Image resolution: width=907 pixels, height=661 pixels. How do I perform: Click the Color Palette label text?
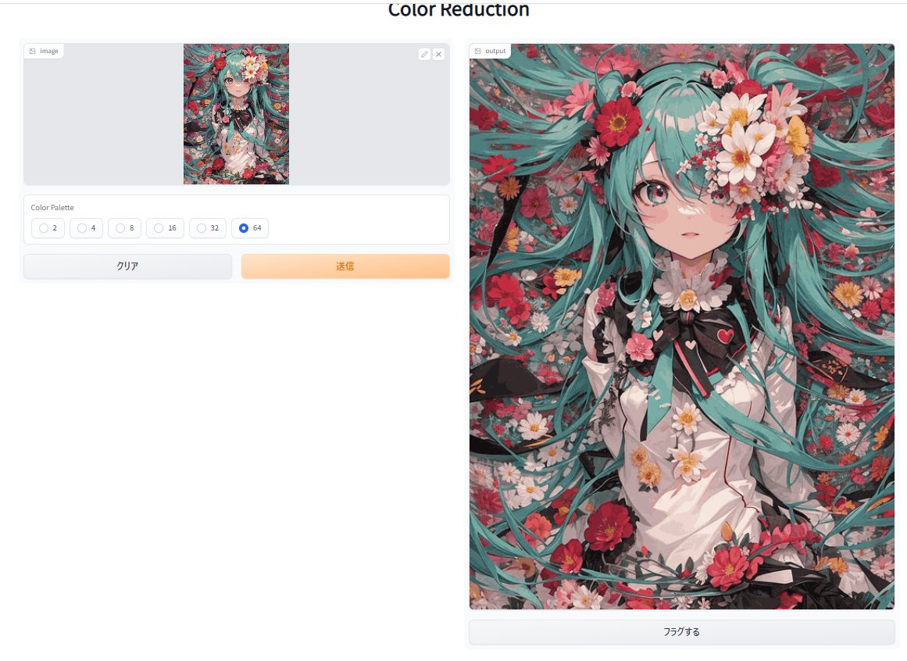coord(52,208)
